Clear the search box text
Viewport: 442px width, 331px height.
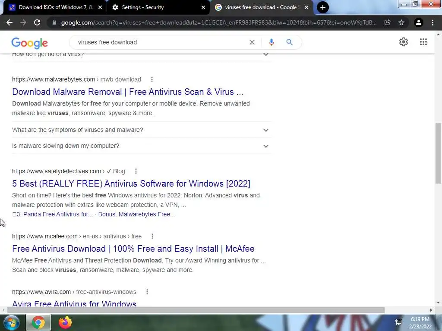pyautogui.click(x=252, y=42)
